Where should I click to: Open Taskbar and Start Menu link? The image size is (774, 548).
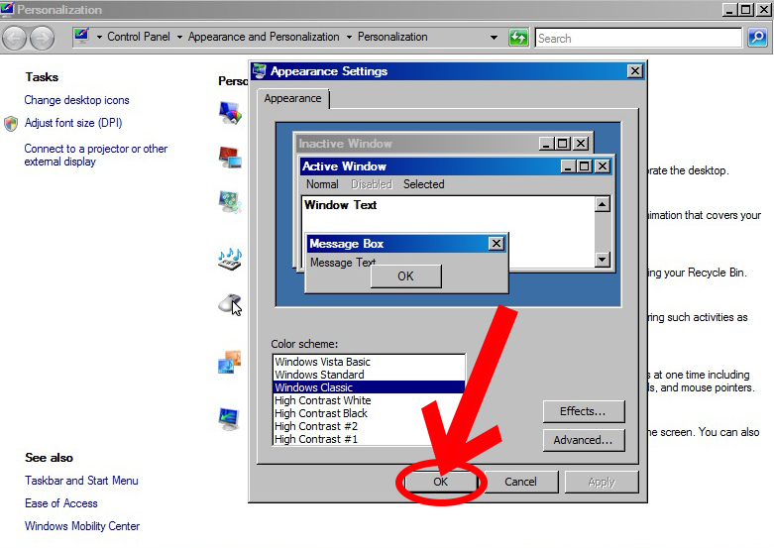81,481
